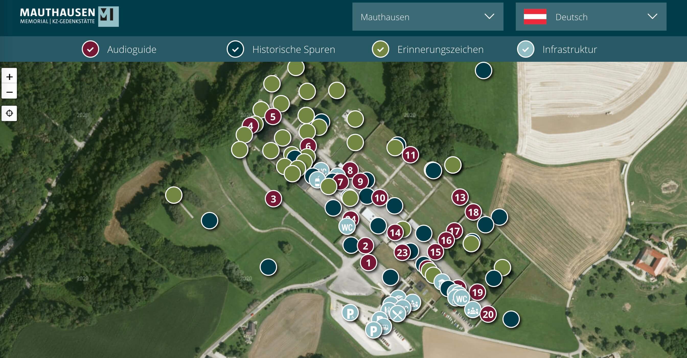The image size is (687, 358).
Task: Toggle the Infrastruktur layer checkbox
Action: tap(525, 49)
